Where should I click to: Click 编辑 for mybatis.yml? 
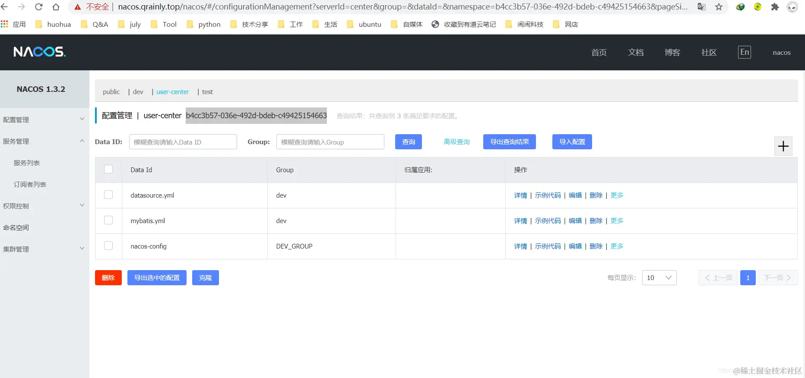[x=575, y=220]
